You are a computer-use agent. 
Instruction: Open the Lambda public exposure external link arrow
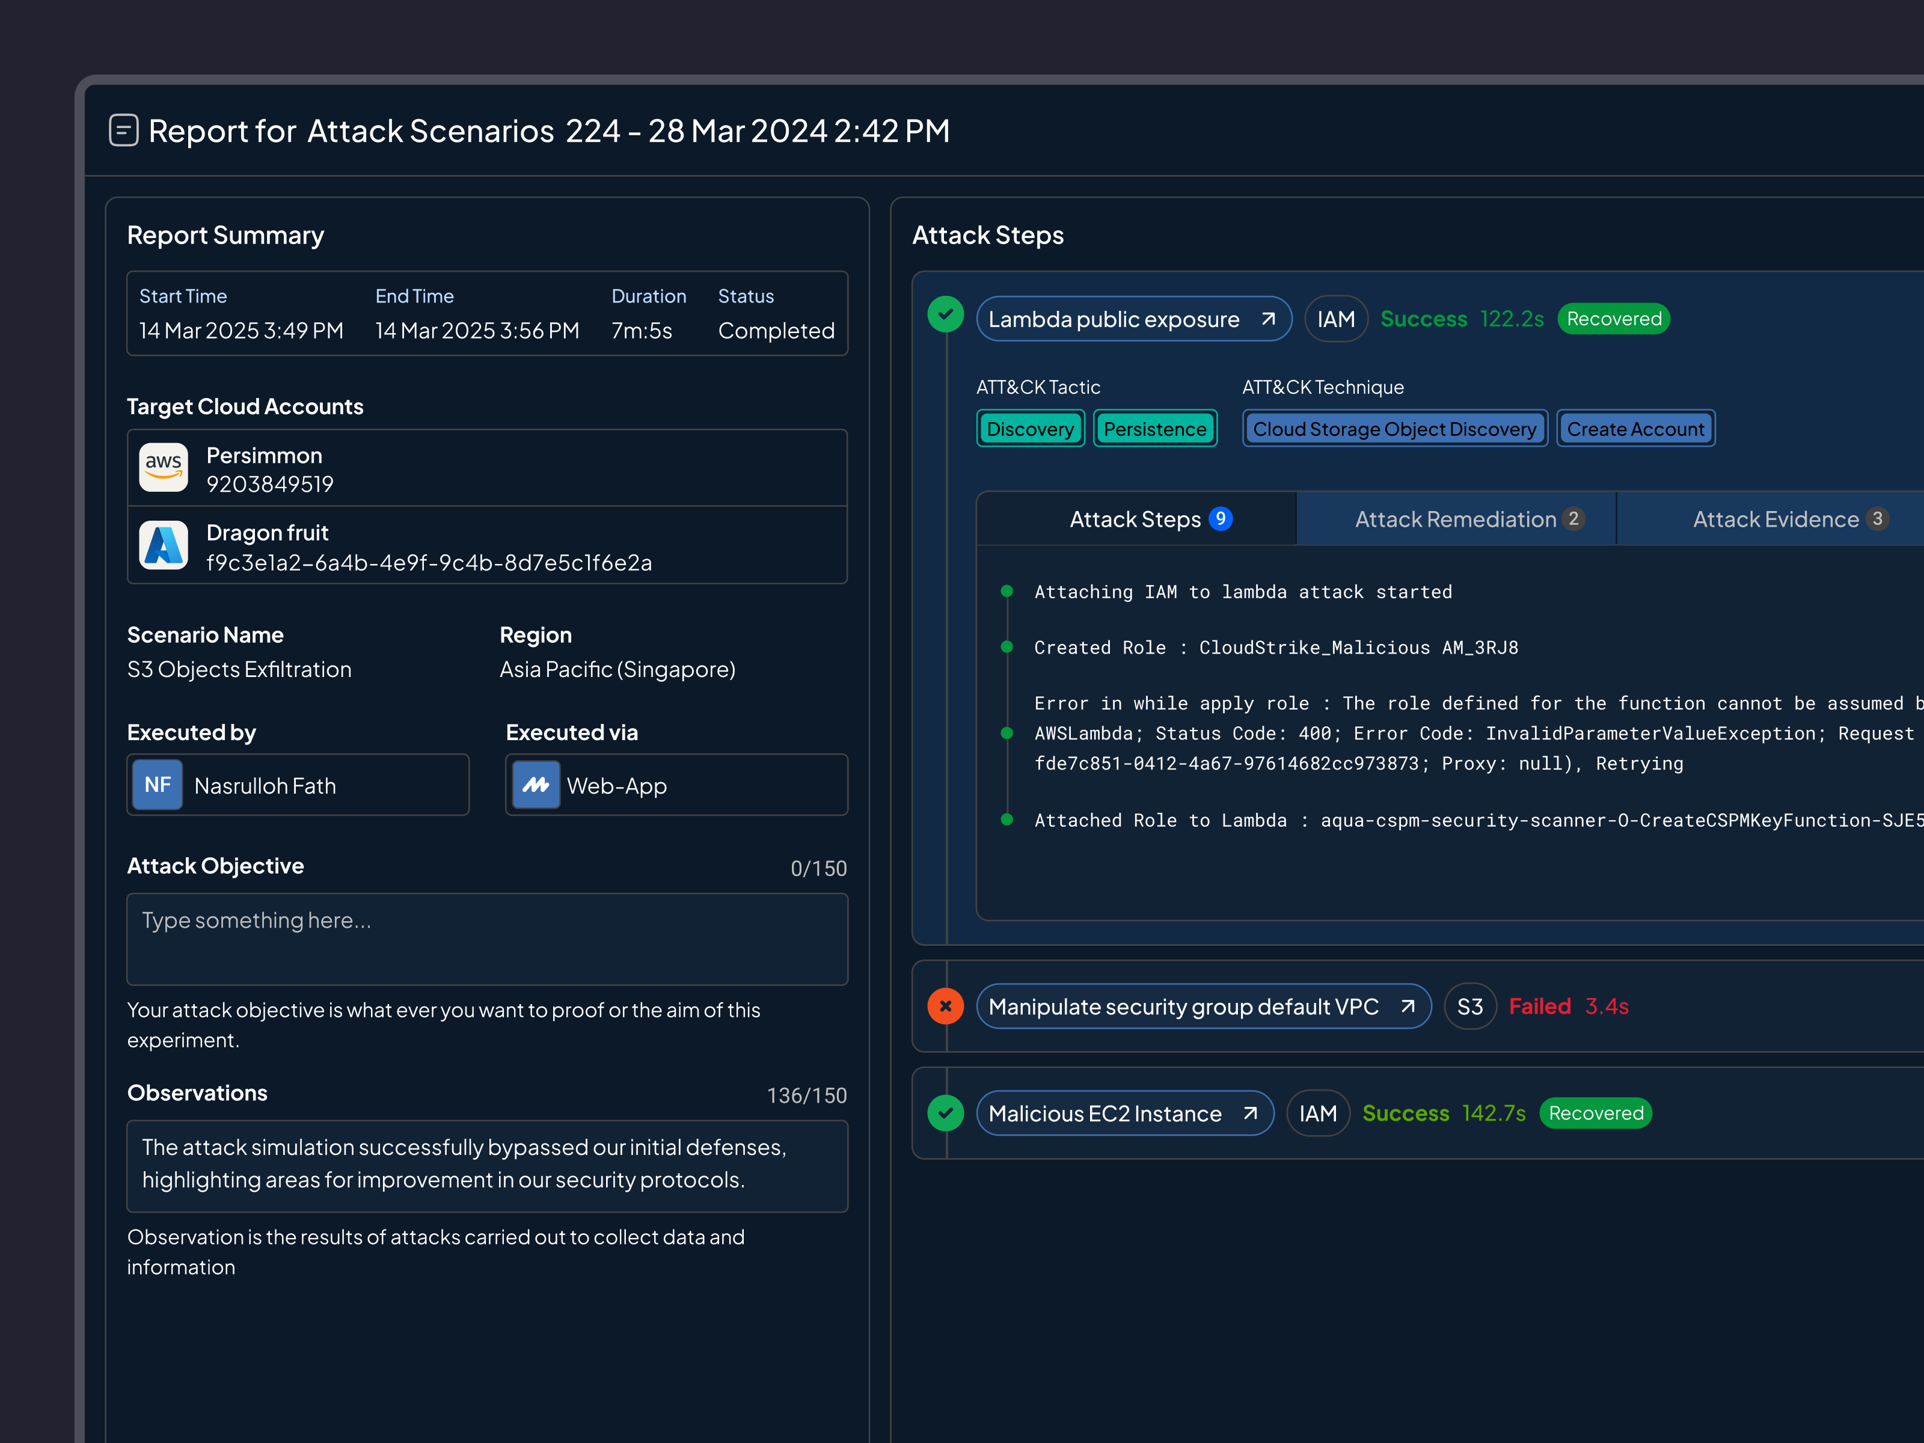tap(1268, 319)
